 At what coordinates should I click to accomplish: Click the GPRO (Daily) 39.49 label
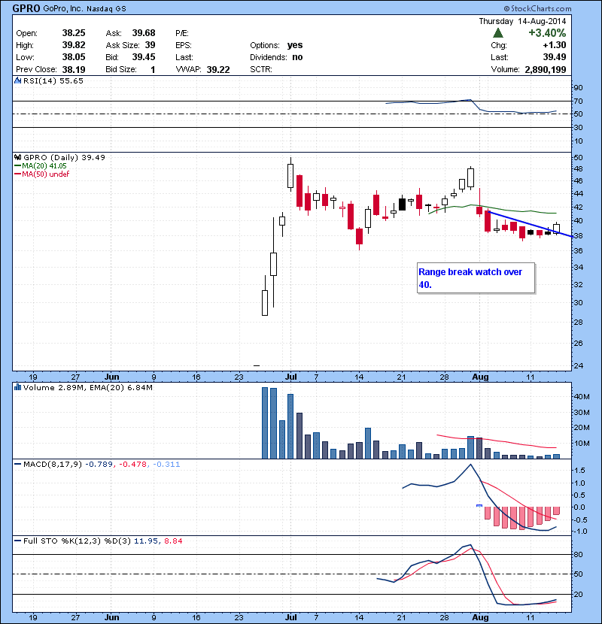pos(64,157)
